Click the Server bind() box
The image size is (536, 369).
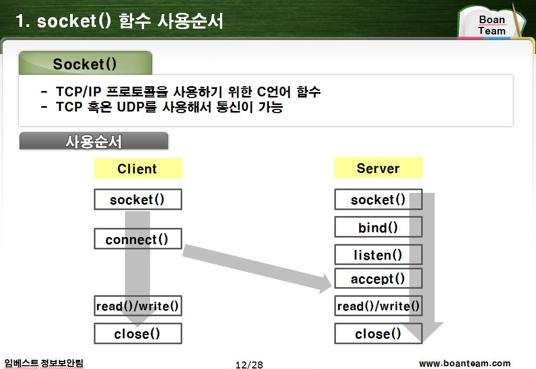coord(379,227)
